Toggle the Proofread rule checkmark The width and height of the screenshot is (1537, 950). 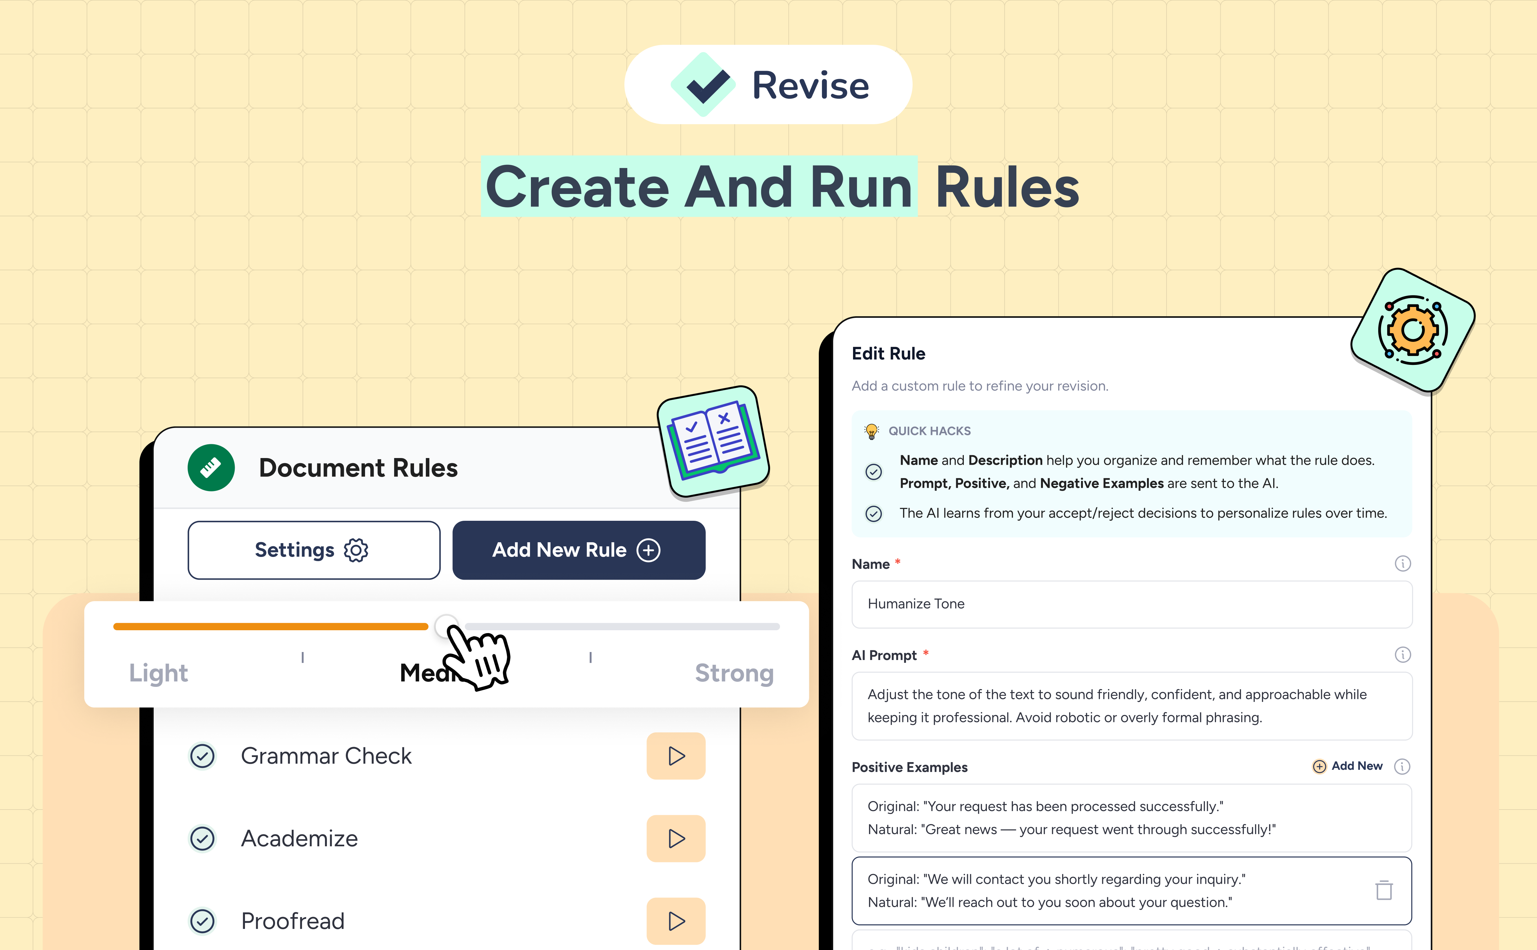[x=202, y=921]
